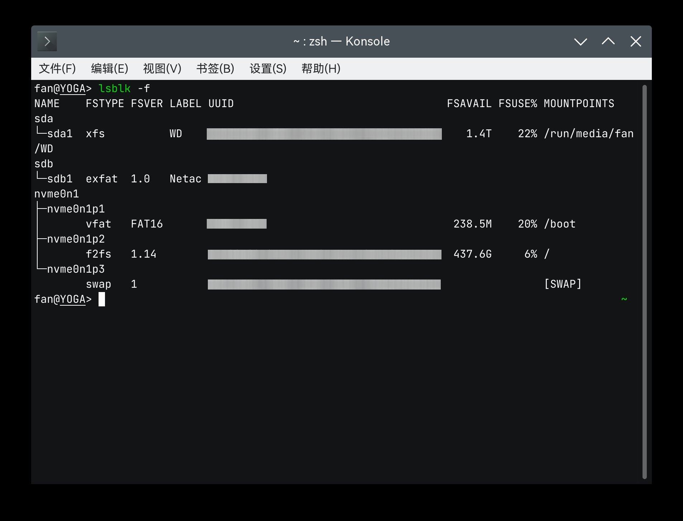Click the 'Netac' label
The height and width of the screenshot is (521, 683).
pyautogui.click(x=186, y=179)
